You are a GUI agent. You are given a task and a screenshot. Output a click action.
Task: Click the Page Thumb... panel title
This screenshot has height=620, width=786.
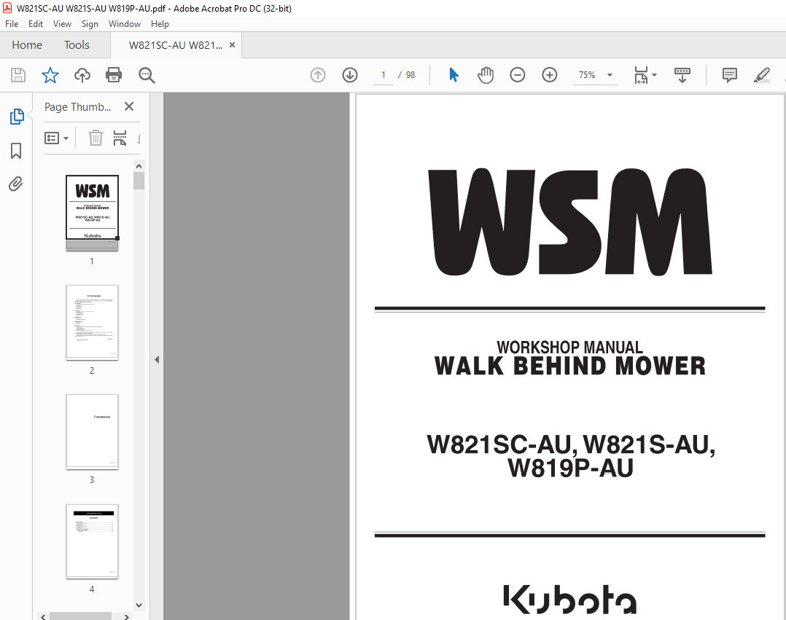pyautogui.click(x=78, y=106)
